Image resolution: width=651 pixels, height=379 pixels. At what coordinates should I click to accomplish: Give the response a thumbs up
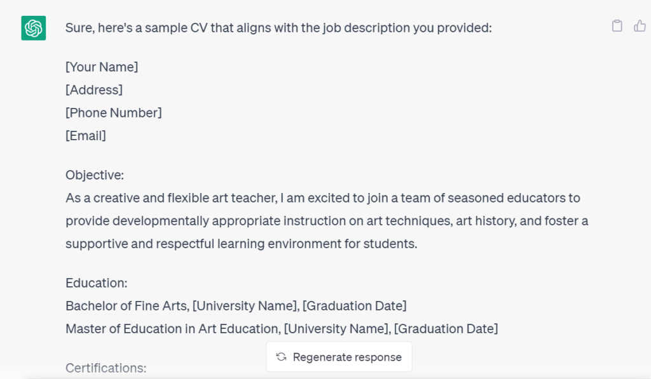pyautogui.click(x=640, y=26)
